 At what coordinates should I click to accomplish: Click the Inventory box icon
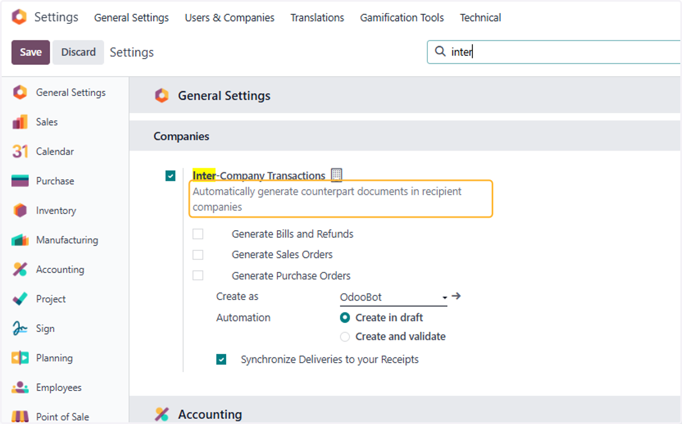[20, 210]
